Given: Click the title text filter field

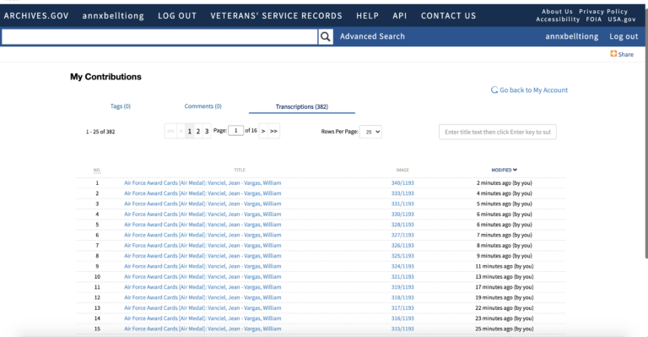Looking at the screenshot, I should click(x=498, y=132).
